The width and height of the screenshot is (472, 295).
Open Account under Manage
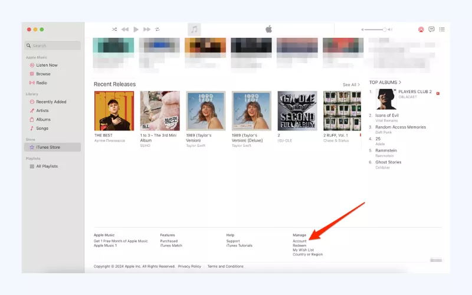[x=300, y=241]
